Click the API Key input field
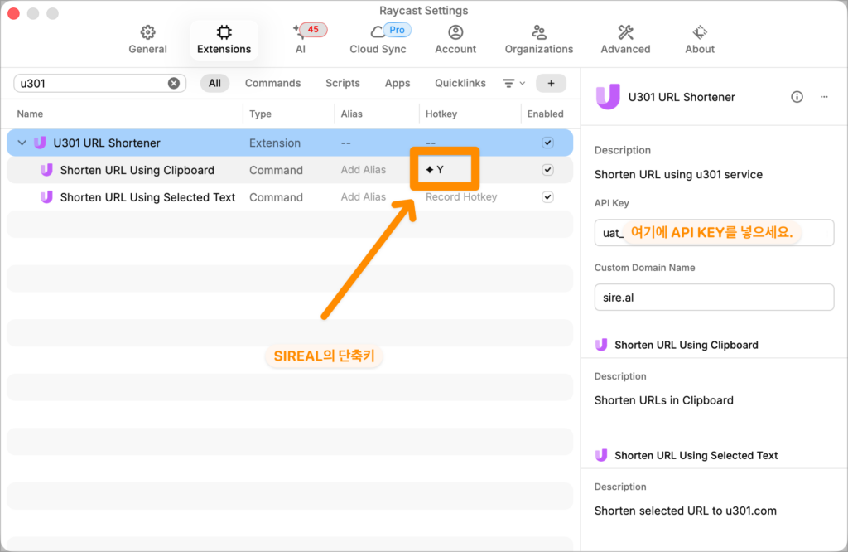This screenshot has width=848, height=552. (x=714, y=233)
